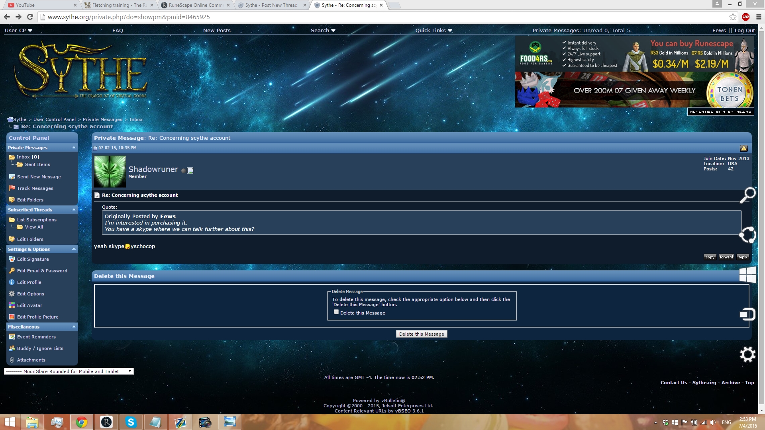Image resolution: width=765 pixels, height=430 pixels.
Task: Click the reply button on the message
Action: point(742,257)
